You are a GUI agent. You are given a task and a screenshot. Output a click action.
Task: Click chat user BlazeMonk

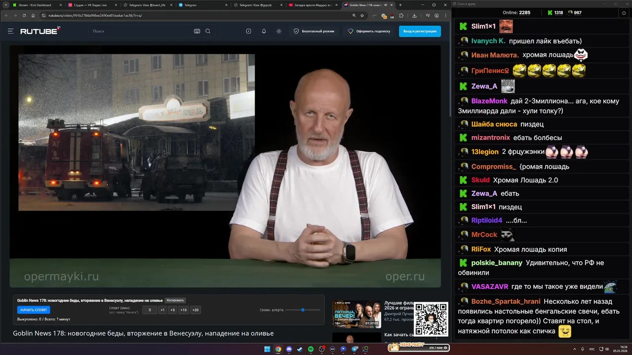tap(489, 101)
